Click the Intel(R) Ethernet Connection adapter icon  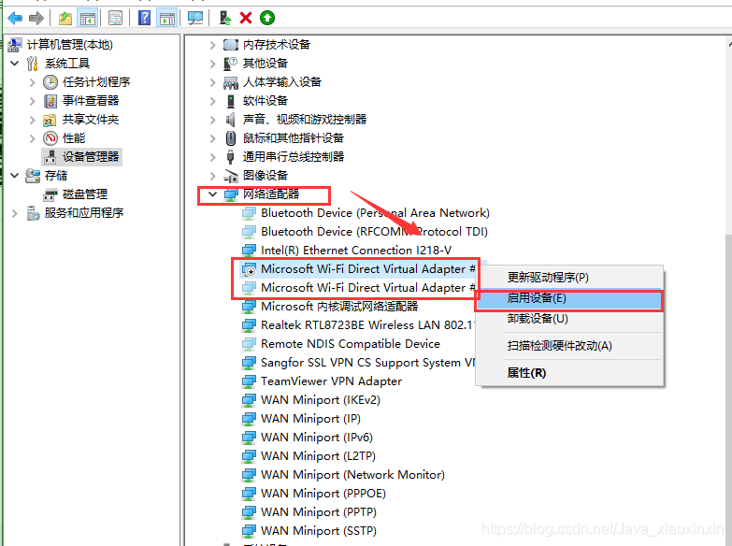tap(249, 251)
